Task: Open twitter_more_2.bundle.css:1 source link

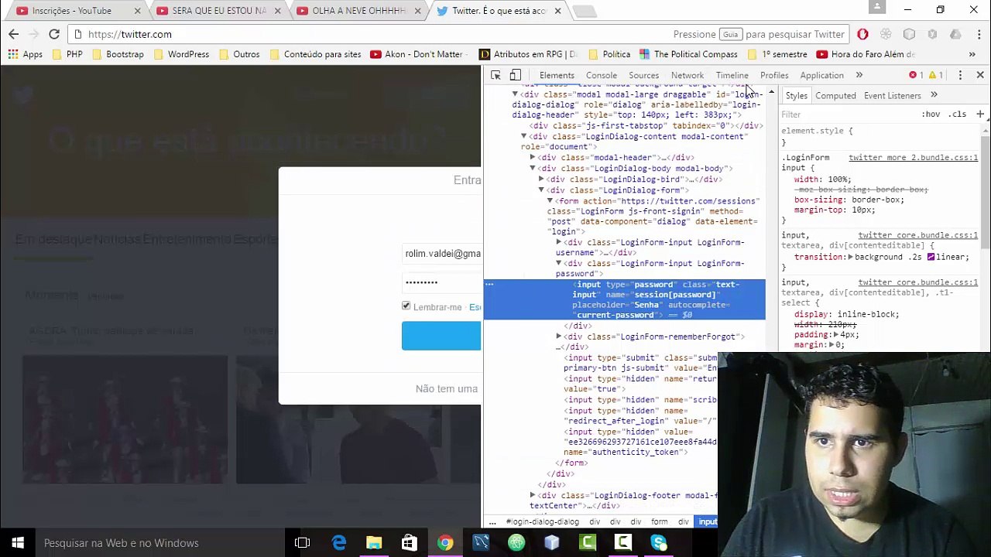Action: 913,157
